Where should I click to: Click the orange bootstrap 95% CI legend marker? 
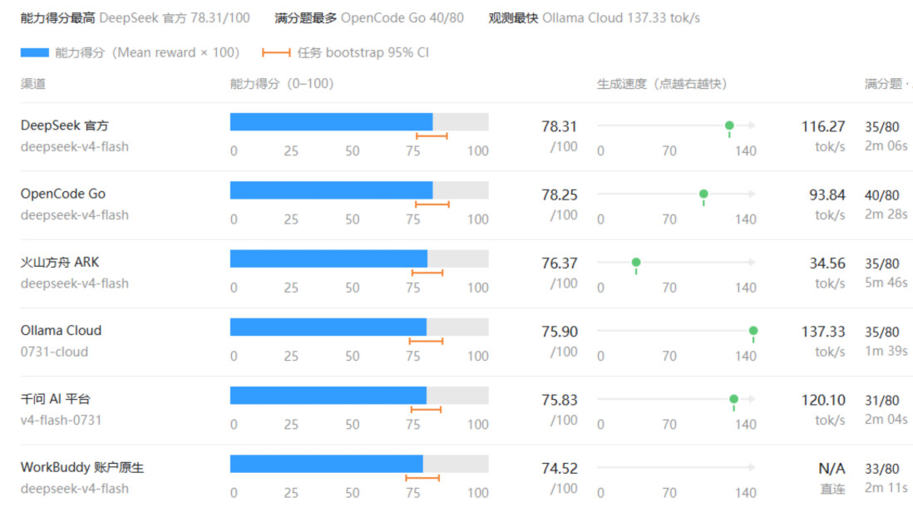pyautogui.click(x=276, y=53)
